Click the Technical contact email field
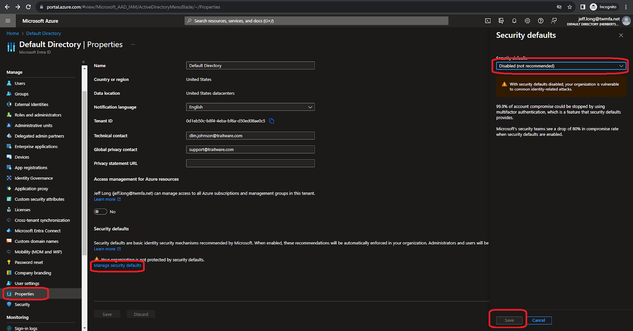 [x=250, y=135]
